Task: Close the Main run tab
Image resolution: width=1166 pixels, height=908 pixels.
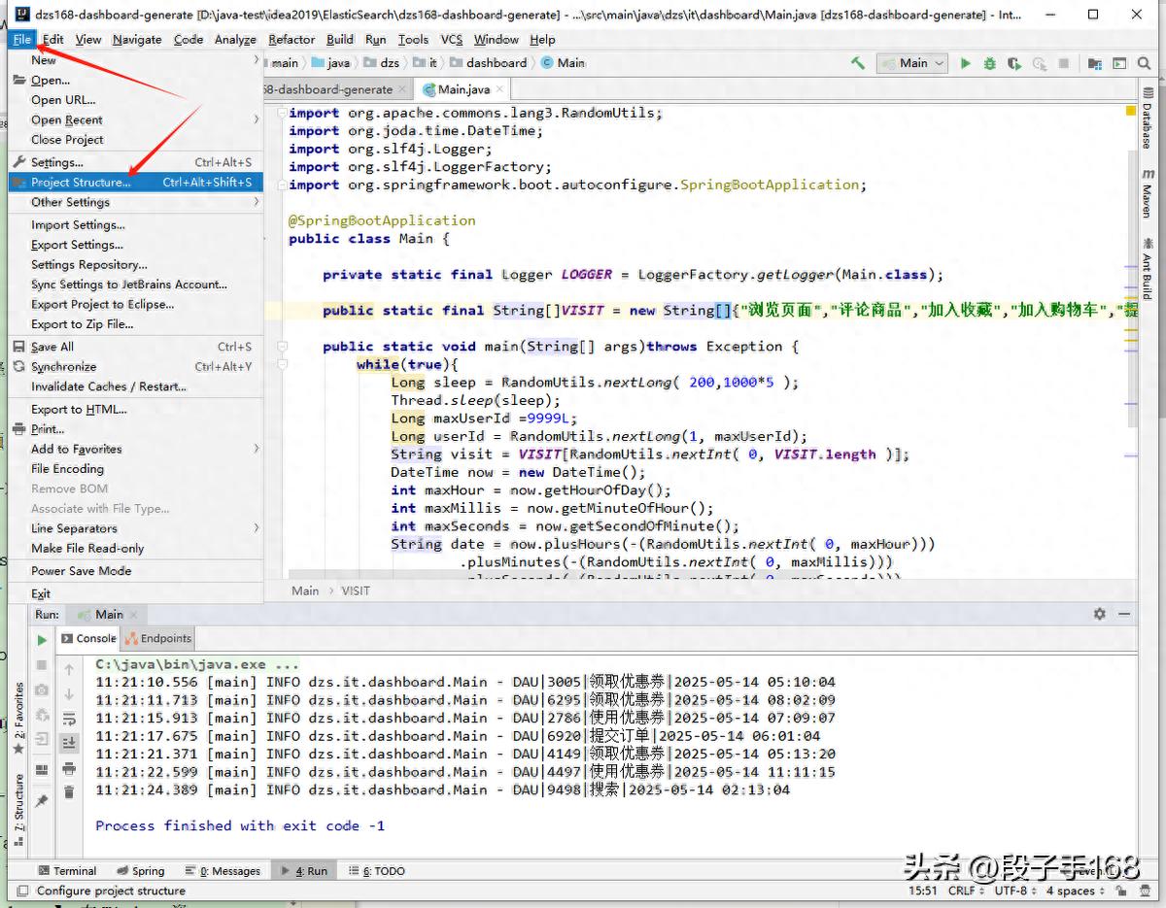Action: [x=134, y=615]
